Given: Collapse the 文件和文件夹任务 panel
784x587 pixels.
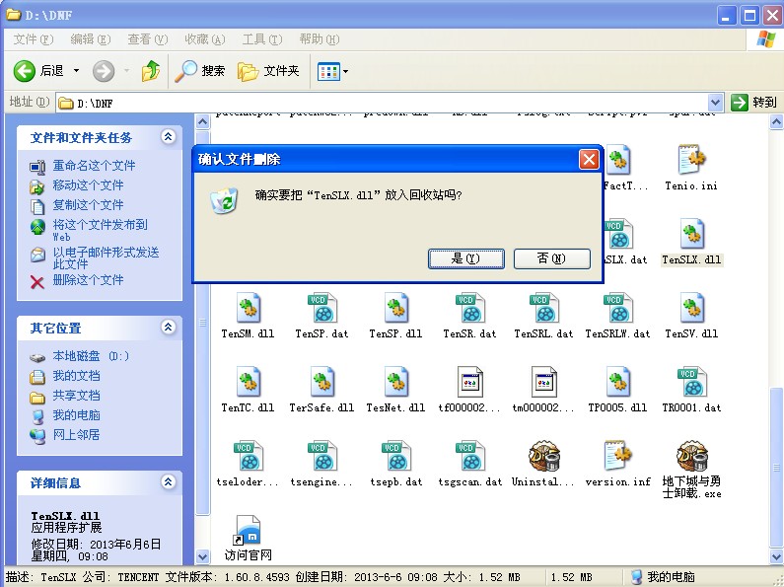Looking at the screenshot, I should [x=168, y=137].
